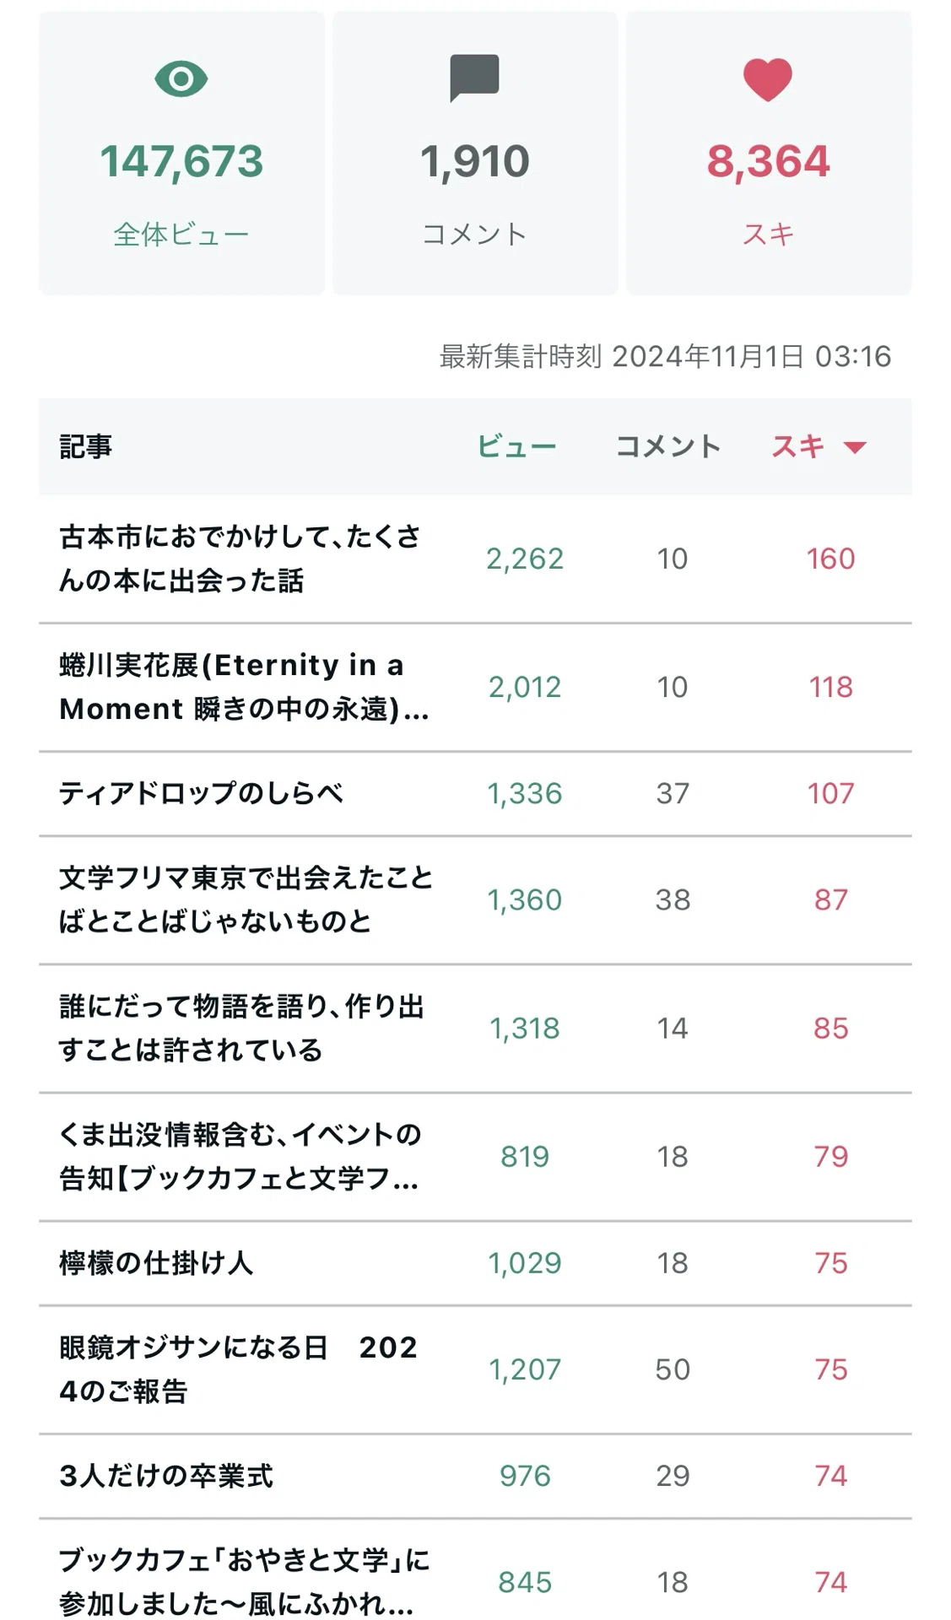Viewport: 951px width, 1620px height.
Task: Open article 3人だけの卒業式
Action: click(x=166, y=1475)
